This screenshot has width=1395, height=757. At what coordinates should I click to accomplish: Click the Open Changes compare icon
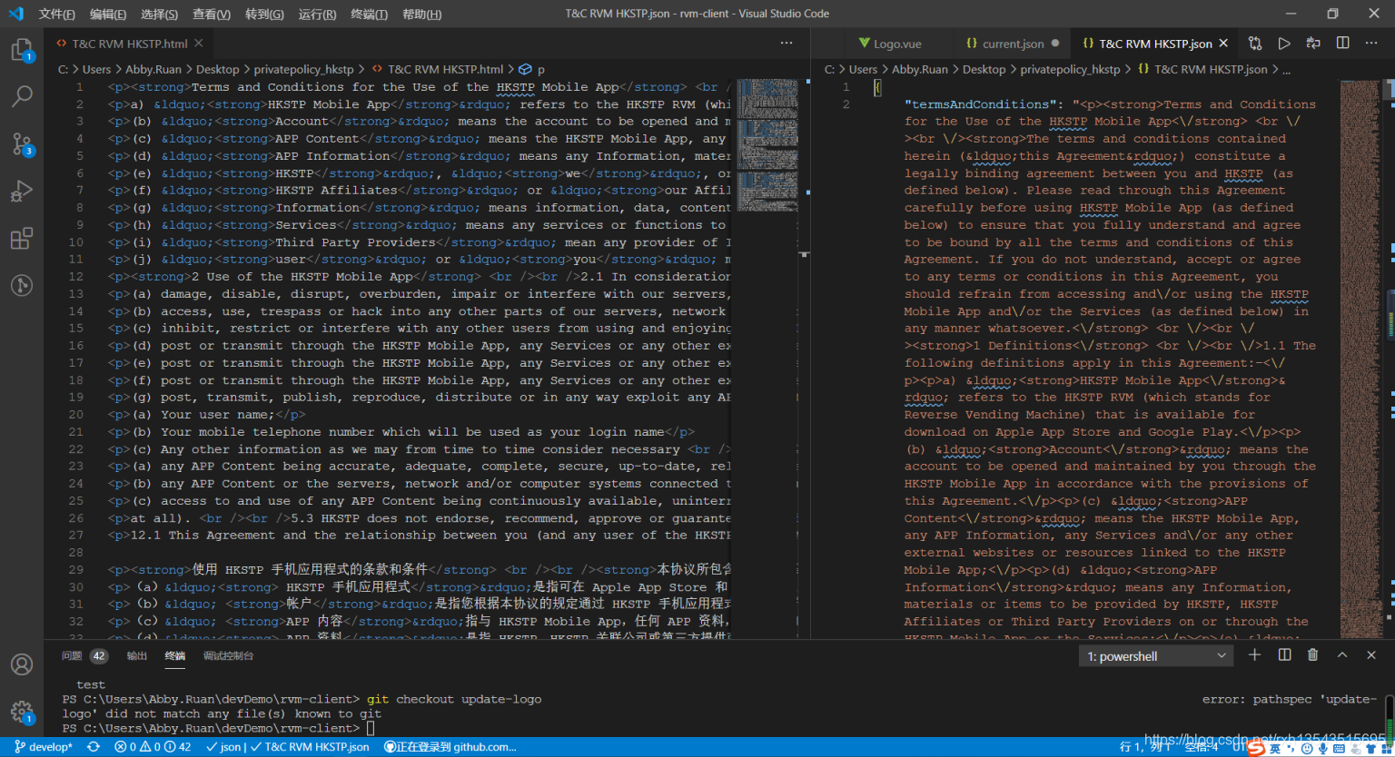[1255, 44]
